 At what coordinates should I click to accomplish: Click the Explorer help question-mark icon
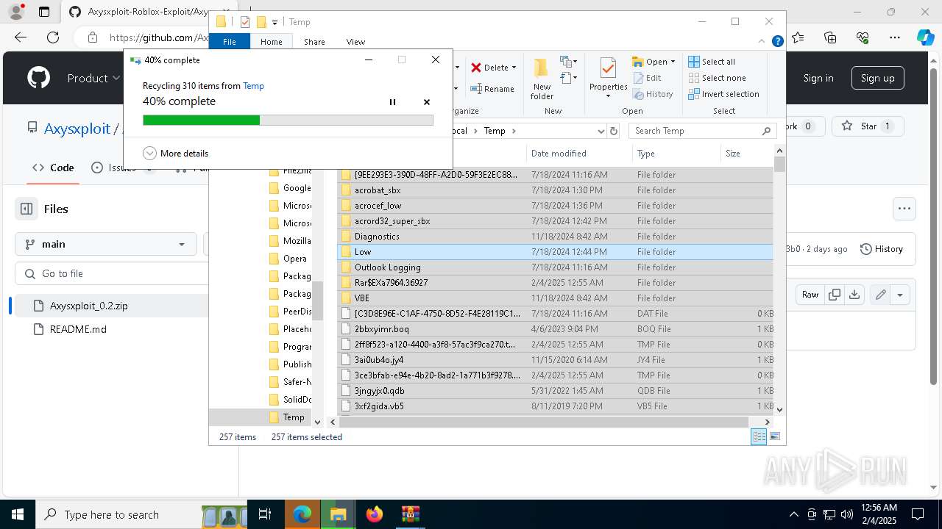(777, 42)
